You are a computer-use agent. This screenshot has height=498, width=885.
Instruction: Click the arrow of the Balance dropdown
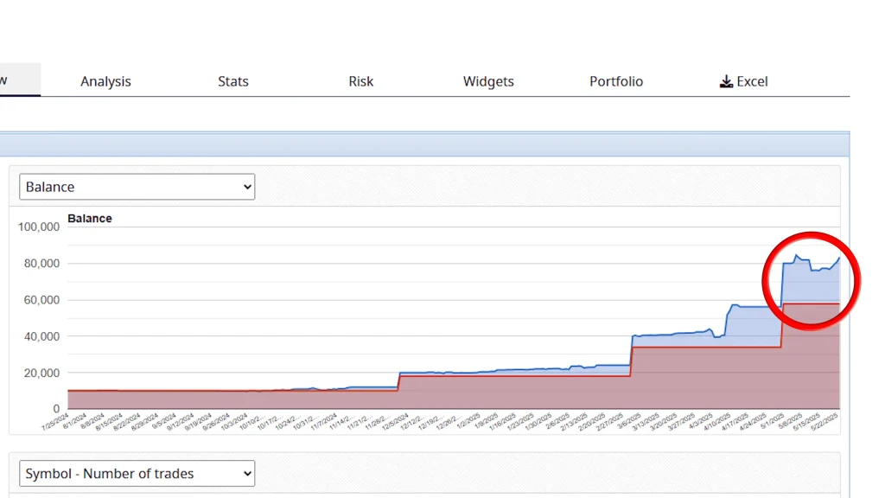click(x=247, y=187)
